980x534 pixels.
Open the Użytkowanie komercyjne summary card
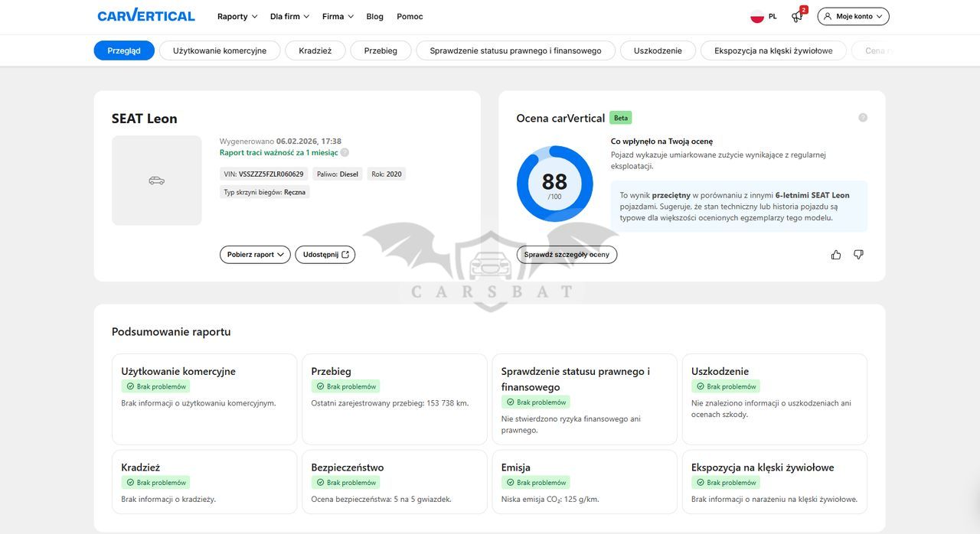[204, 399]
